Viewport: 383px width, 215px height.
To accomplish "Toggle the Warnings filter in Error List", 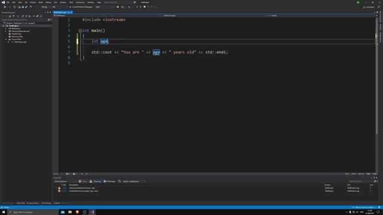I will click(x=95, y=182).
